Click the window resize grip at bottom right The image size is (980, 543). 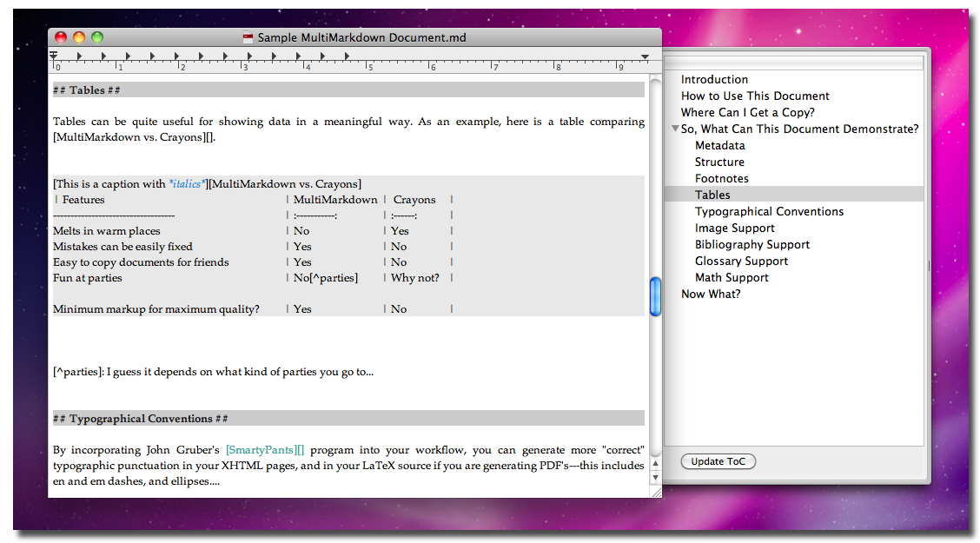point(656,493)
